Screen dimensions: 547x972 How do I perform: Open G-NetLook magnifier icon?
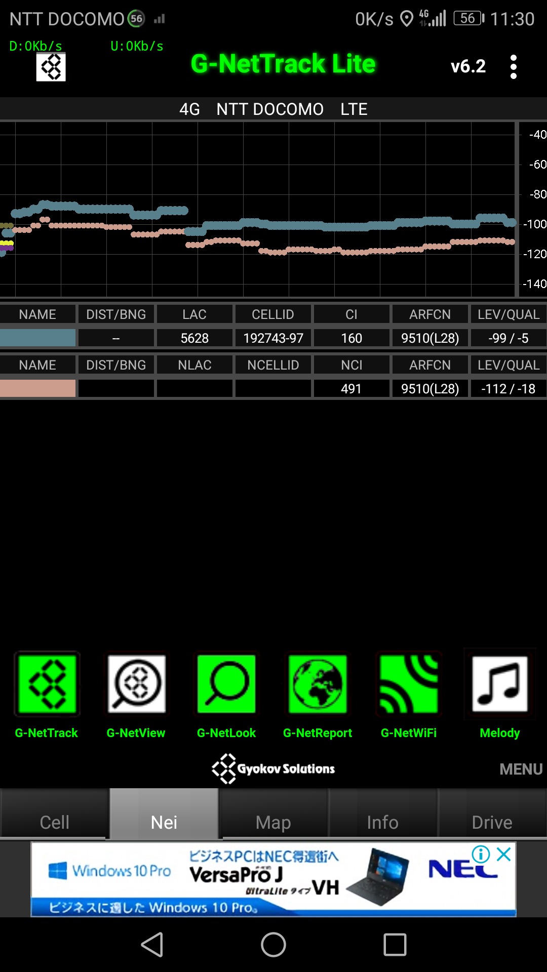tap(226, 684)
